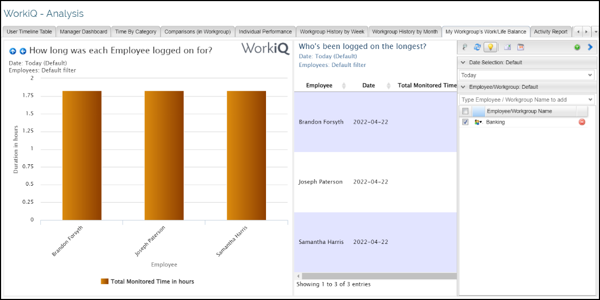Image resolution: width=600 pixels, height=300 pixels.
Task: Collapse the Employee/Workgroup section
Action: click(463, 87)
